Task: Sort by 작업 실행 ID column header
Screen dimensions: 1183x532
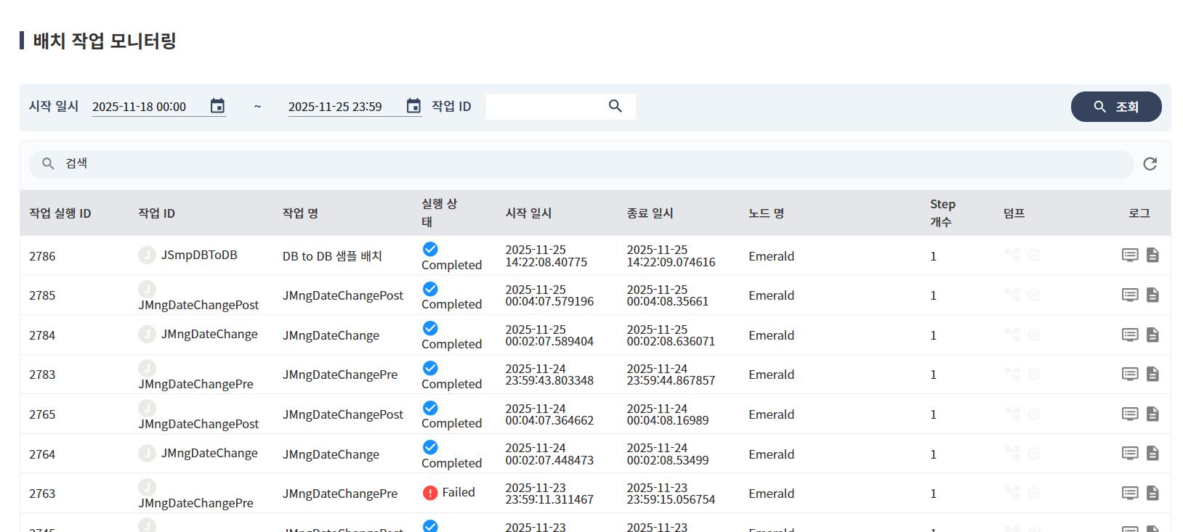Action: point(60,213)
